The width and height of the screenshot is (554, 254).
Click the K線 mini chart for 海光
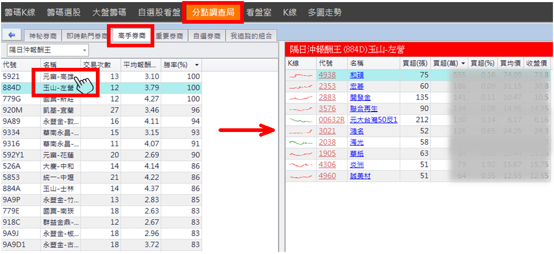(301, 142)
